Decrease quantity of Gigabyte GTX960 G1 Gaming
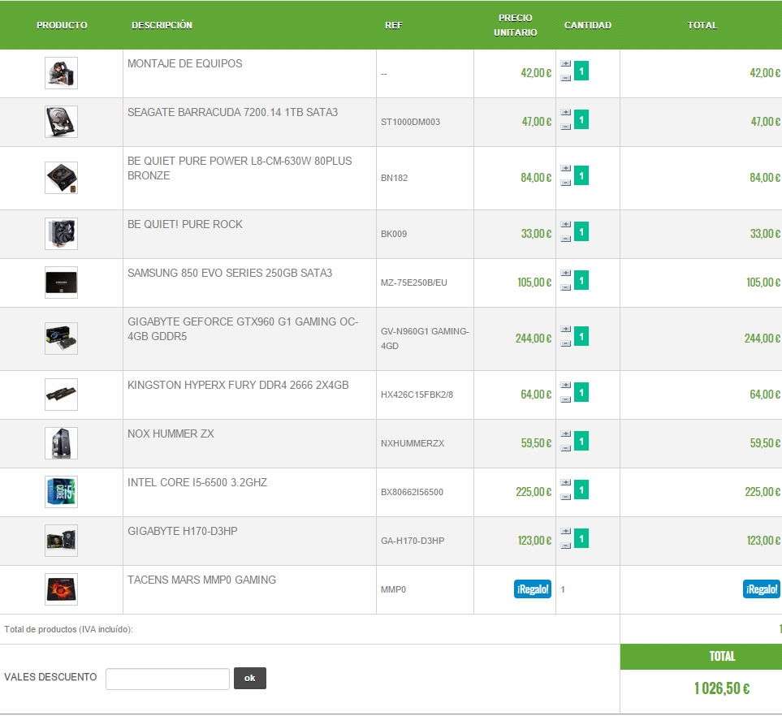 coord(565,343)
